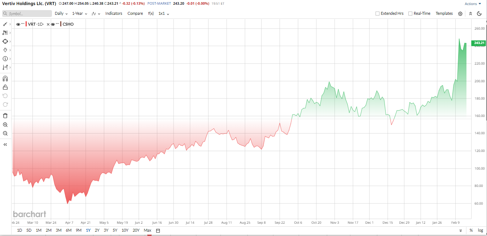Choose the shapes drawing tool
This screenshot has height=236, width=487.
(x=5, y=41)
